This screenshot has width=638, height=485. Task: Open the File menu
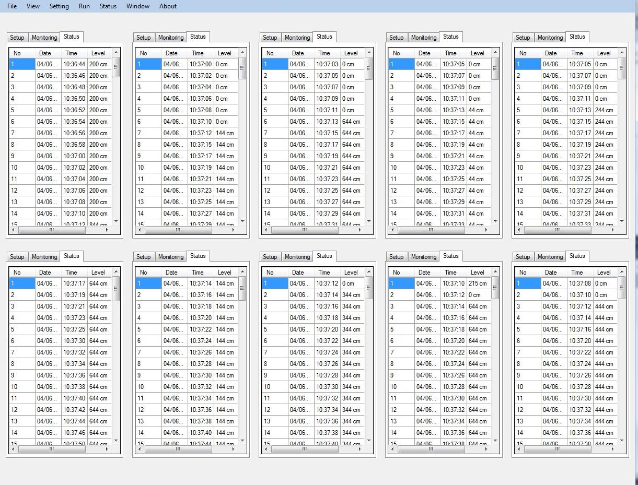click(x=11, y=6)
